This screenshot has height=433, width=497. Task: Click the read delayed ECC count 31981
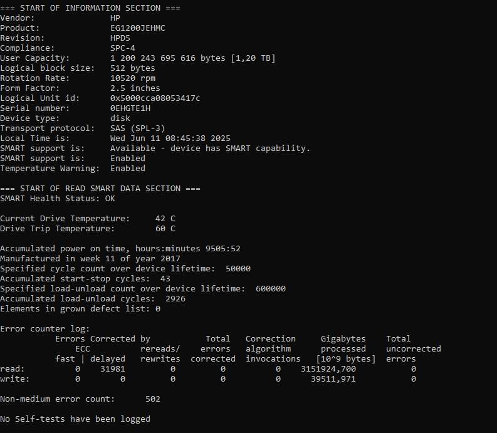coord(113,369)
